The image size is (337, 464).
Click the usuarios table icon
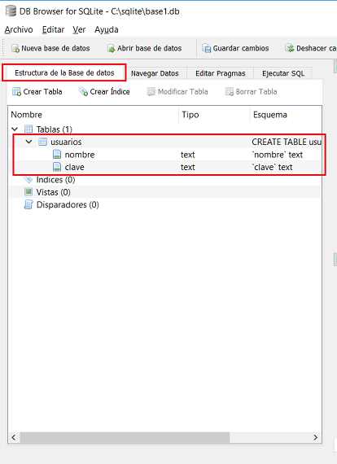click(x=43, y=142)
